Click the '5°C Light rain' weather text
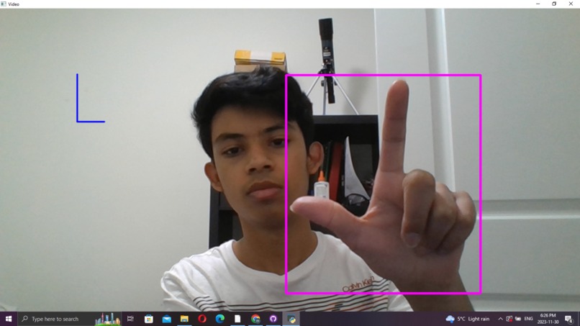Image resolution: width=580 pixels, height=326 pixels. click(473, 319)
